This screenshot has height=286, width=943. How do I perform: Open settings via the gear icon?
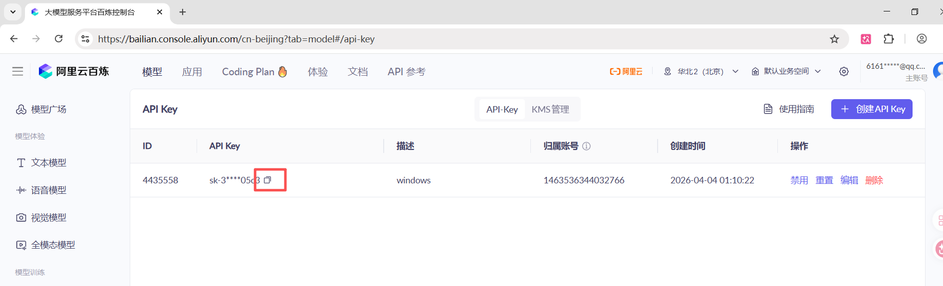[844, 72]
